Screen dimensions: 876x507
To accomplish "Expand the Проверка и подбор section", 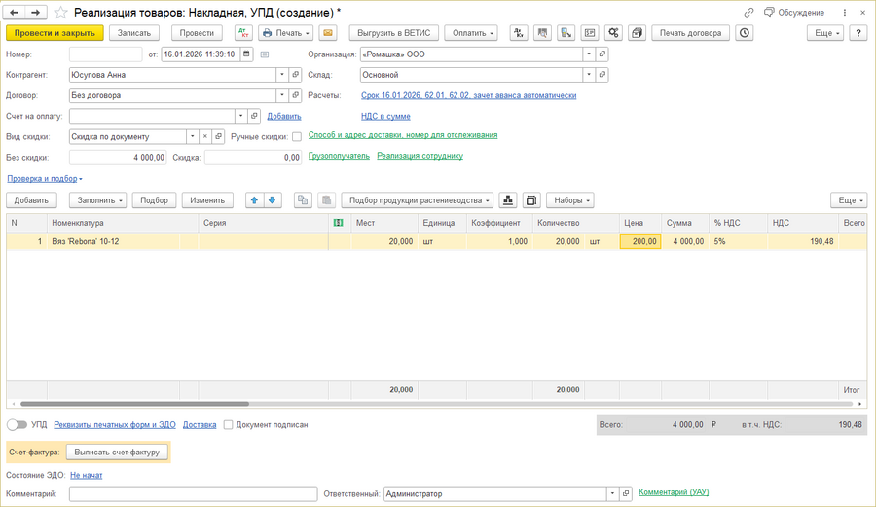I will 45,179.
